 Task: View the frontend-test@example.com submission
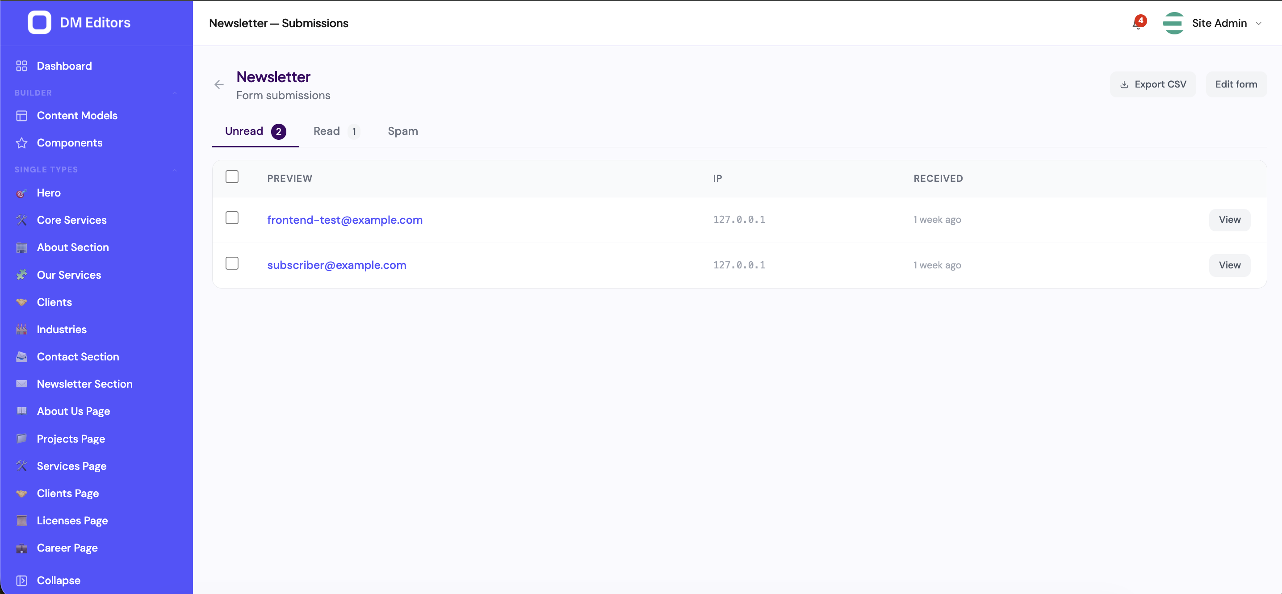[x=1229, y=220]
